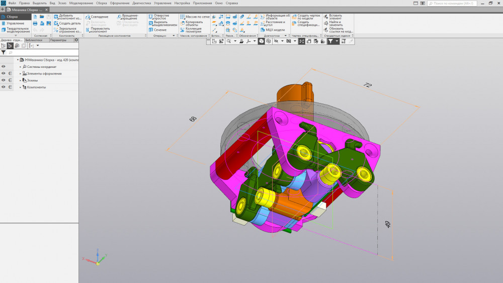Screen dimensions: 503x283
Task: Click the Add component icon (Добавить компонент)
Action: [56, 17]
